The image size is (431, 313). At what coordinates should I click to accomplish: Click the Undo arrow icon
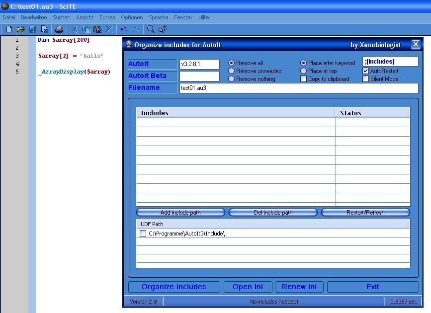pyautogui.click(x=124, y=29)
